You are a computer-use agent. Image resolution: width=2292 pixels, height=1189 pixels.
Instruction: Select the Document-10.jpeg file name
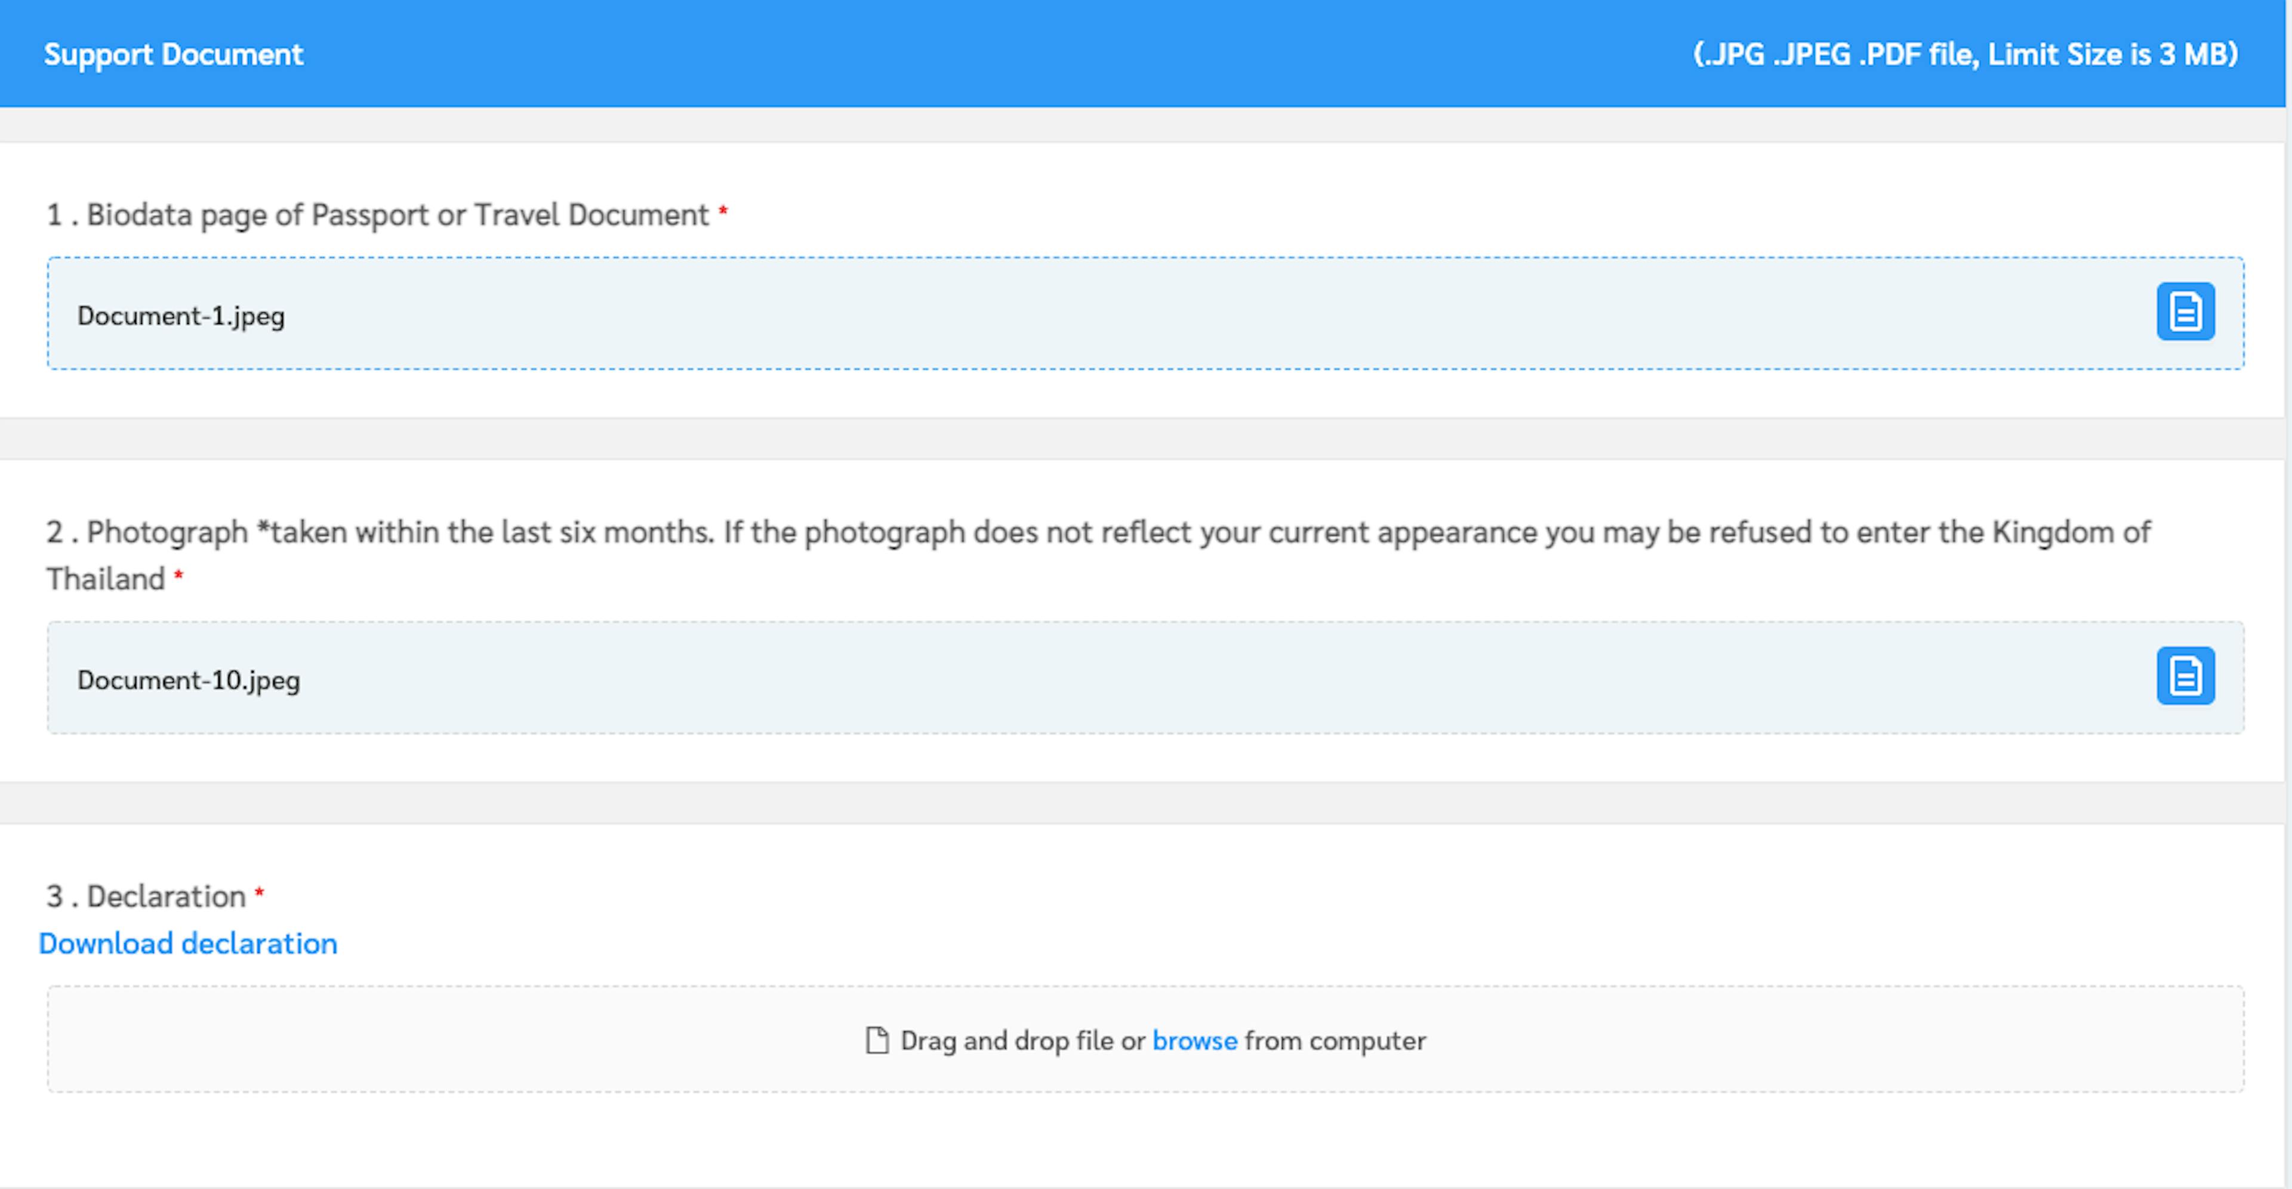click(x=189, y=680)
